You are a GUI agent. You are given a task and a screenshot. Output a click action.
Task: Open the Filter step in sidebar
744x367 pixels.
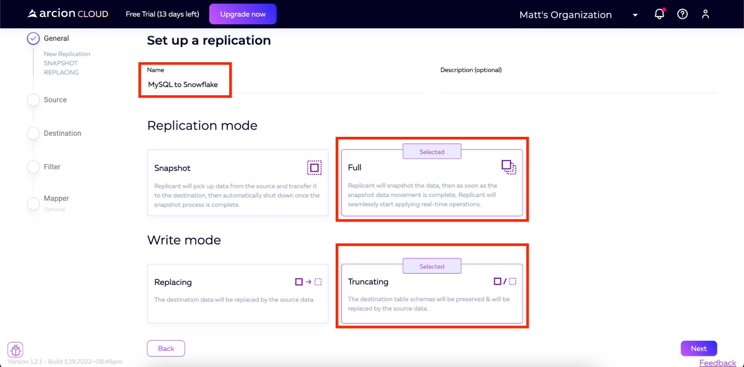(x=52, y=167)
